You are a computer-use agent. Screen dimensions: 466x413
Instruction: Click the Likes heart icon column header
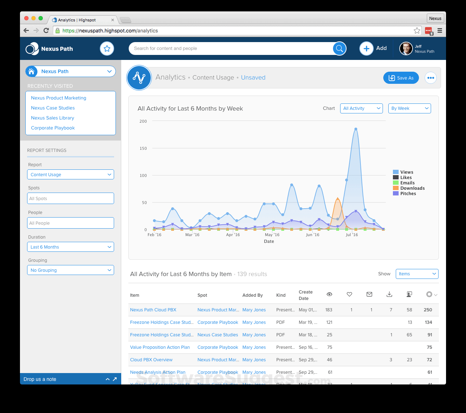349,294
